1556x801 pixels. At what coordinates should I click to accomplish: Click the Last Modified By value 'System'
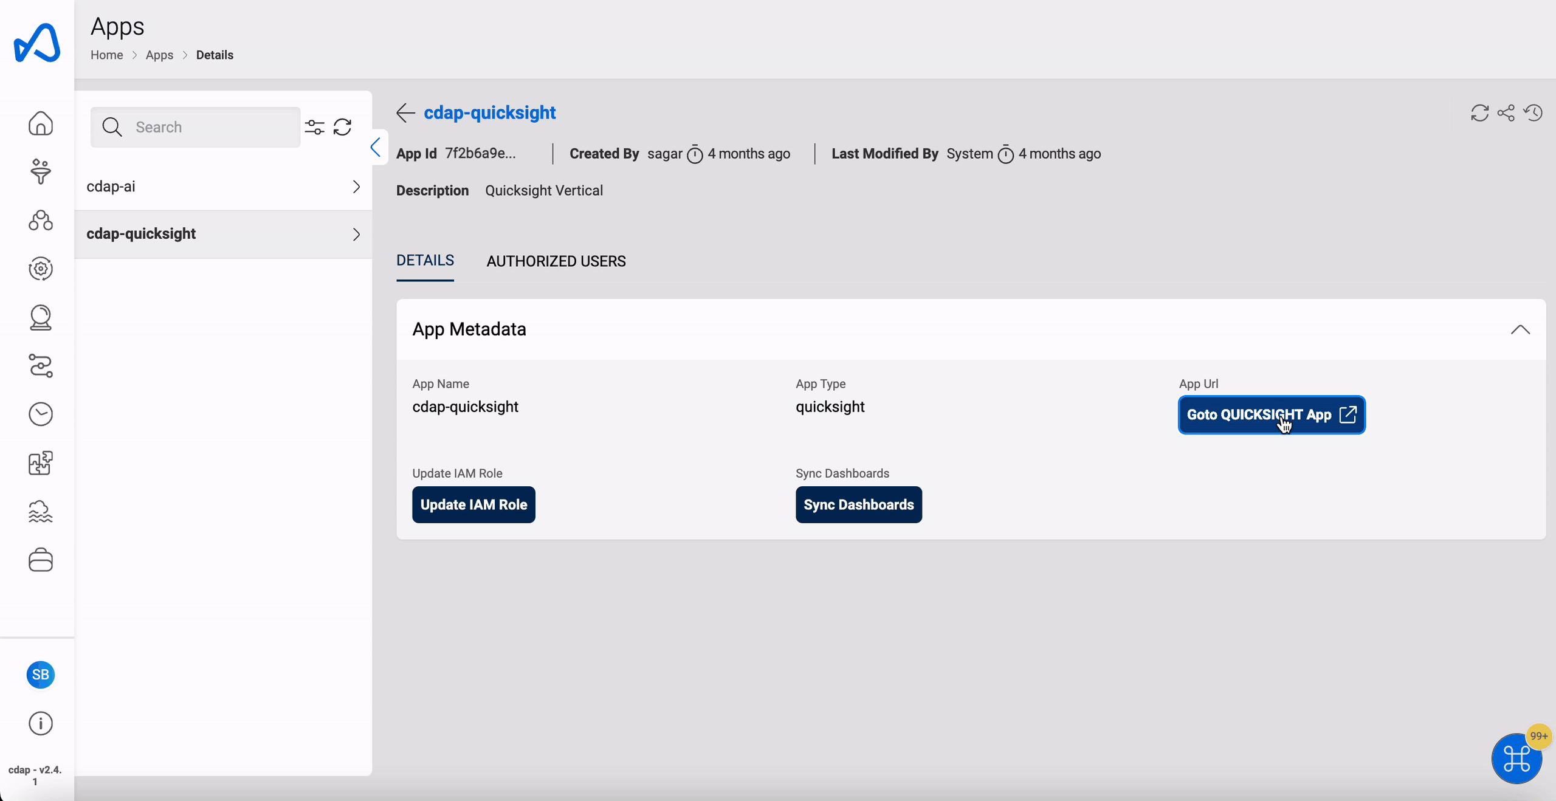(969, 154)
